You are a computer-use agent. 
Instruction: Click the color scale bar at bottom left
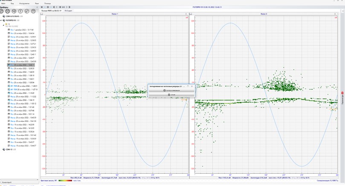(x=65, y=180)
